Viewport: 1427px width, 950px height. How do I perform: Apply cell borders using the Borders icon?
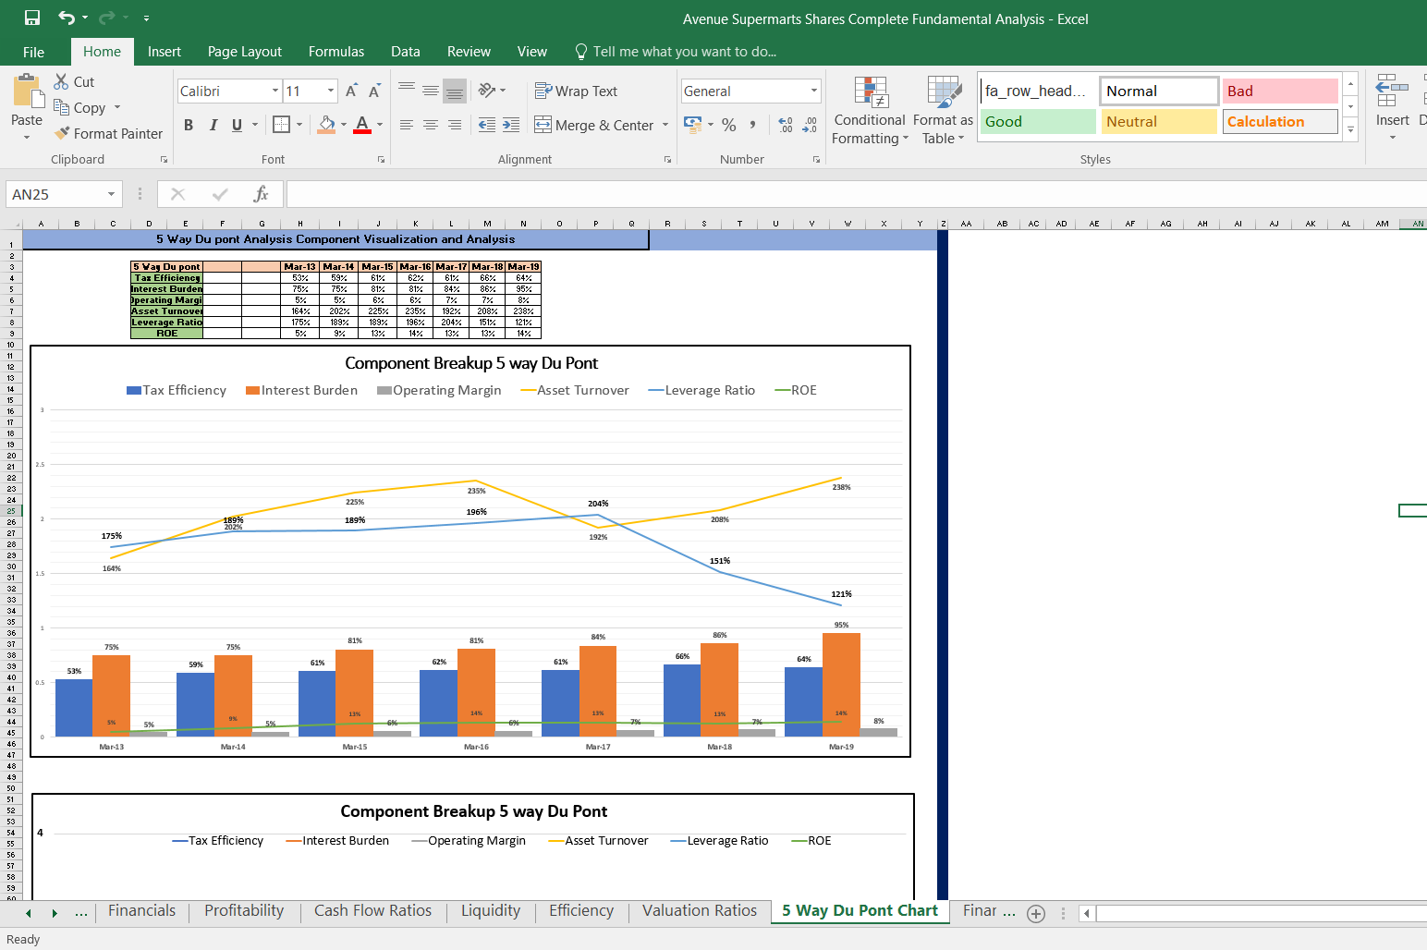(282, 125)
